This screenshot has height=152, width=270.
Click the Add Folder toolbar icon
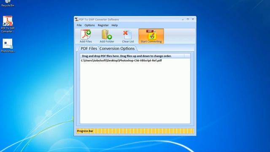click(x=107, y=36)
